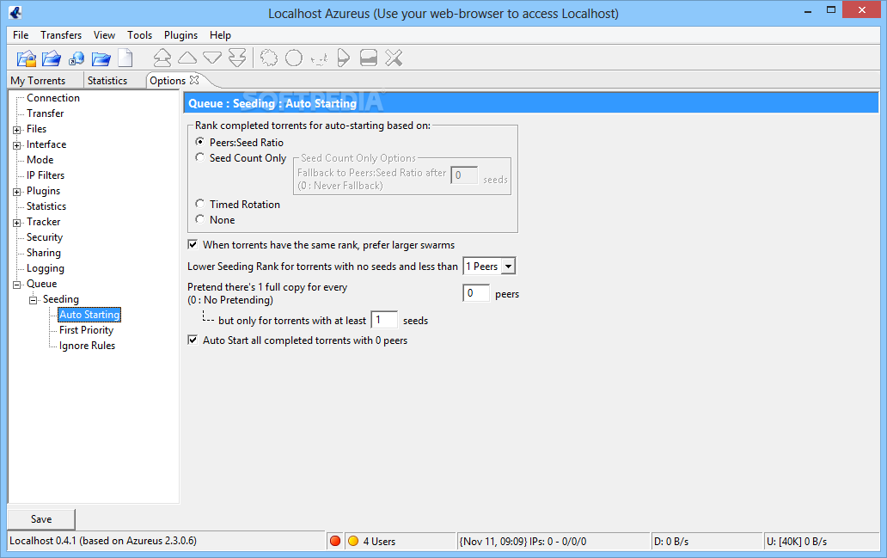Open the Help menu
This screenshot has height=558, width=887.
(x=220, y=35)
